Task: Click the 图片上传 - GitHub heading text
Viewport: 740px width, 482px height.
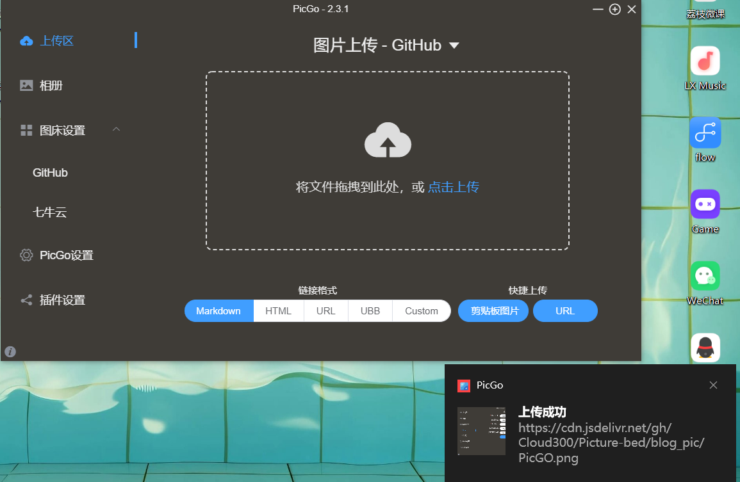Action: point(377,45)
